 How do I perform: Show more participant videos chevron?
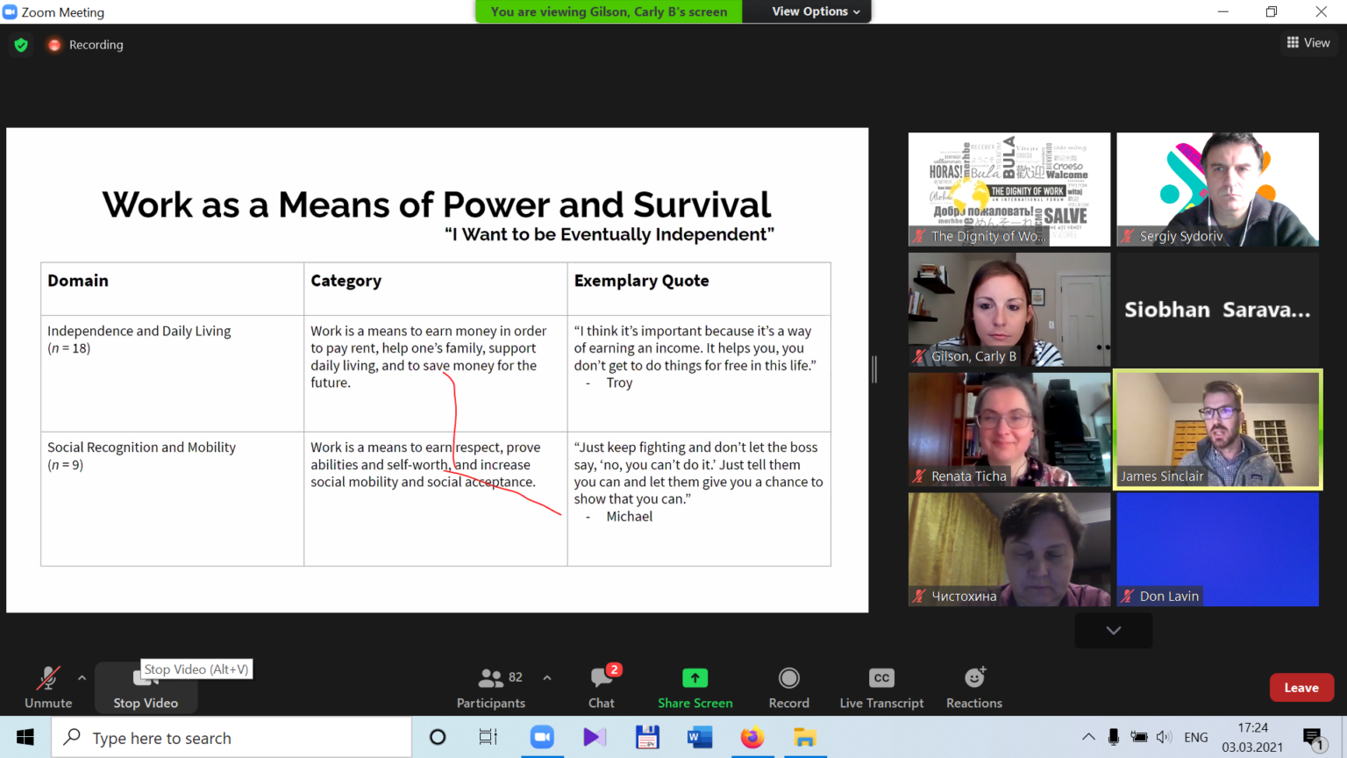click(1114, 631)
